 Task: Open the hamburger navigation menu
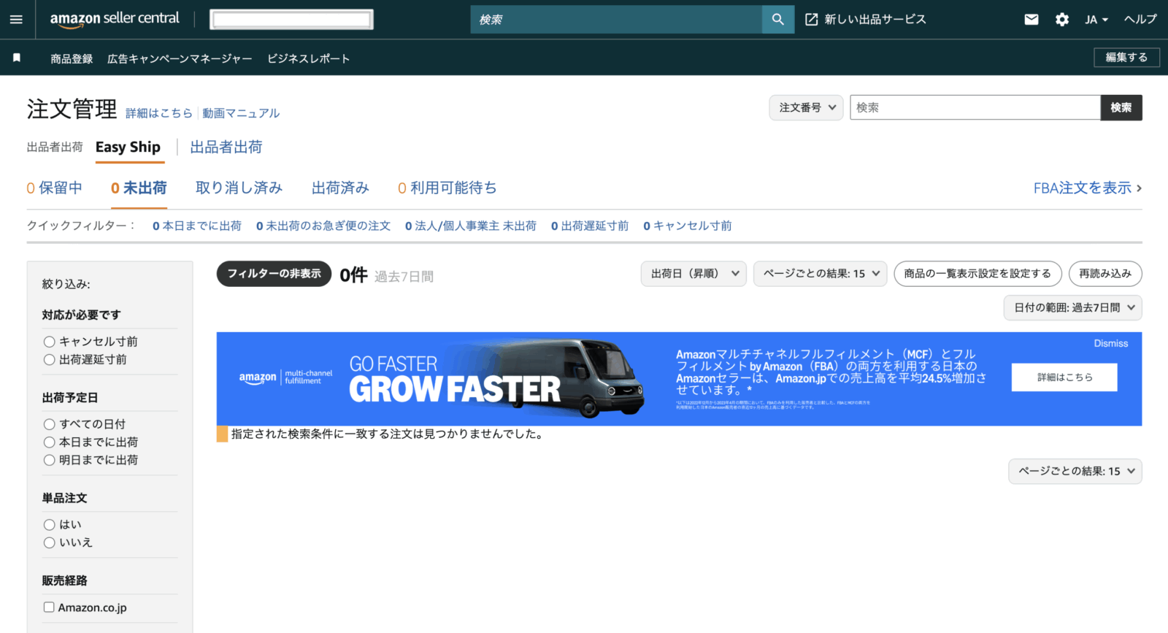16,20
